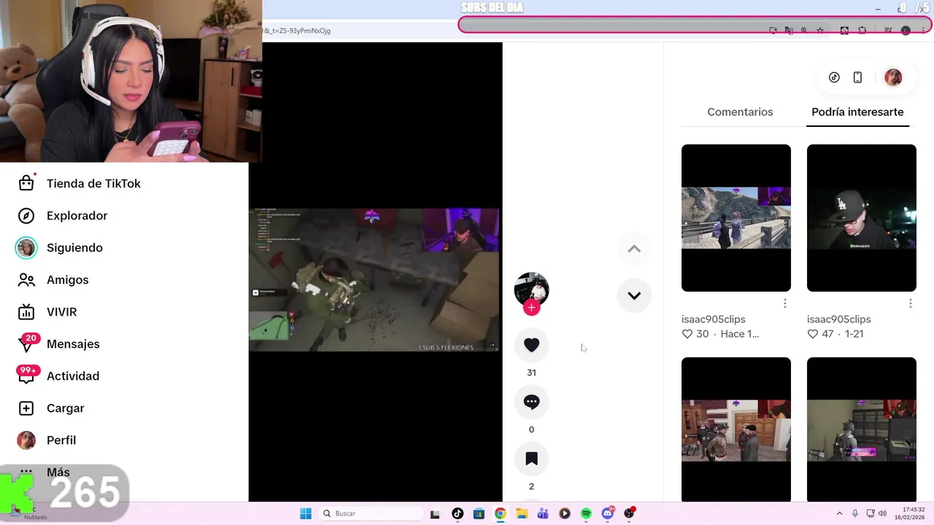Open Chrome zoom magnifier icon
This screenshot has width=934, height=525.
[803, 31]
